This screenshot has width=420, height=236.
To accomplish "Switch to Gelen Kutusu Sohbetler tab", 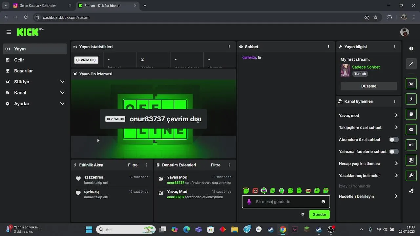I will pyautogui.click(x=42, y=6).
